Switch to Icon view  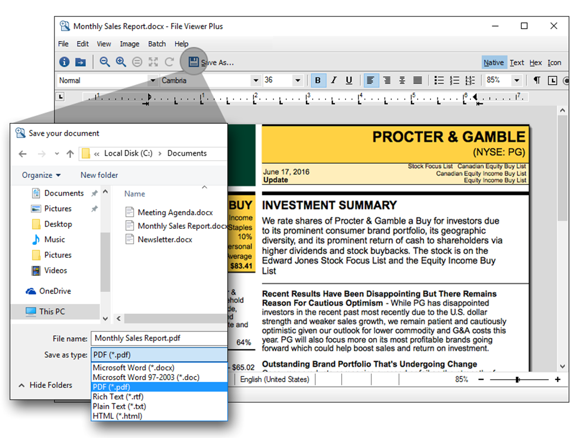coord(554,63)
